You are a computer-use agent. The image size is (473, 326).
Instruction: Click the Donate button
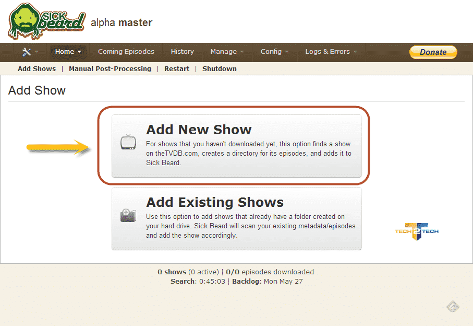[x=433, y=52]
